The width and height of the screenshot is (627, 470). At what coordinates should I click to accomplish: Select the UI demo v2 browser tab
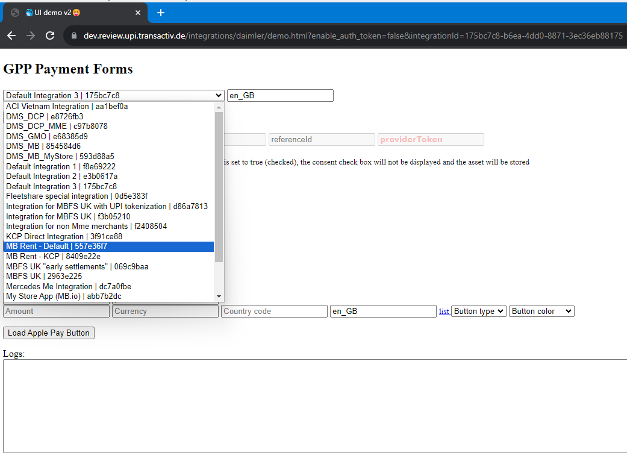[75, 13]
